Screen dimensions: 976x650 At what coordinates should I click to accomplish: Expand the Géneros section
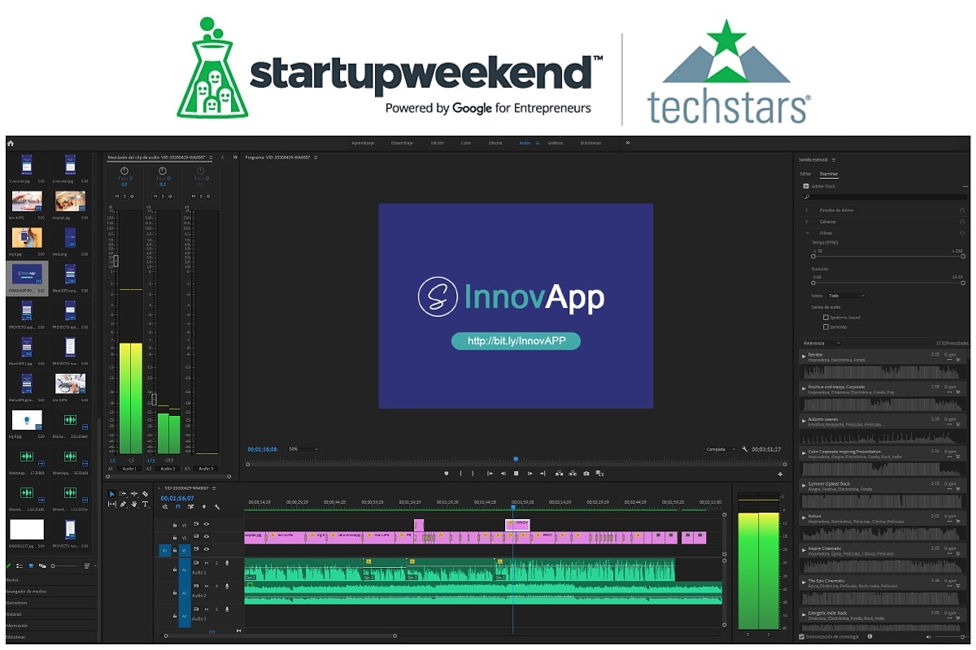coord(806,222)
